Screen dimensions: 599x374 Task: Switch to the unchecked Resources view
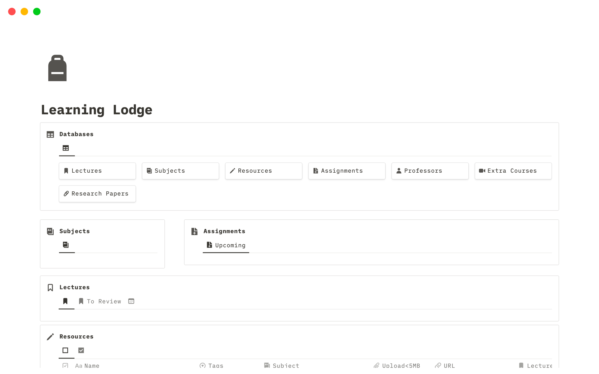click(x=65, y=350)
